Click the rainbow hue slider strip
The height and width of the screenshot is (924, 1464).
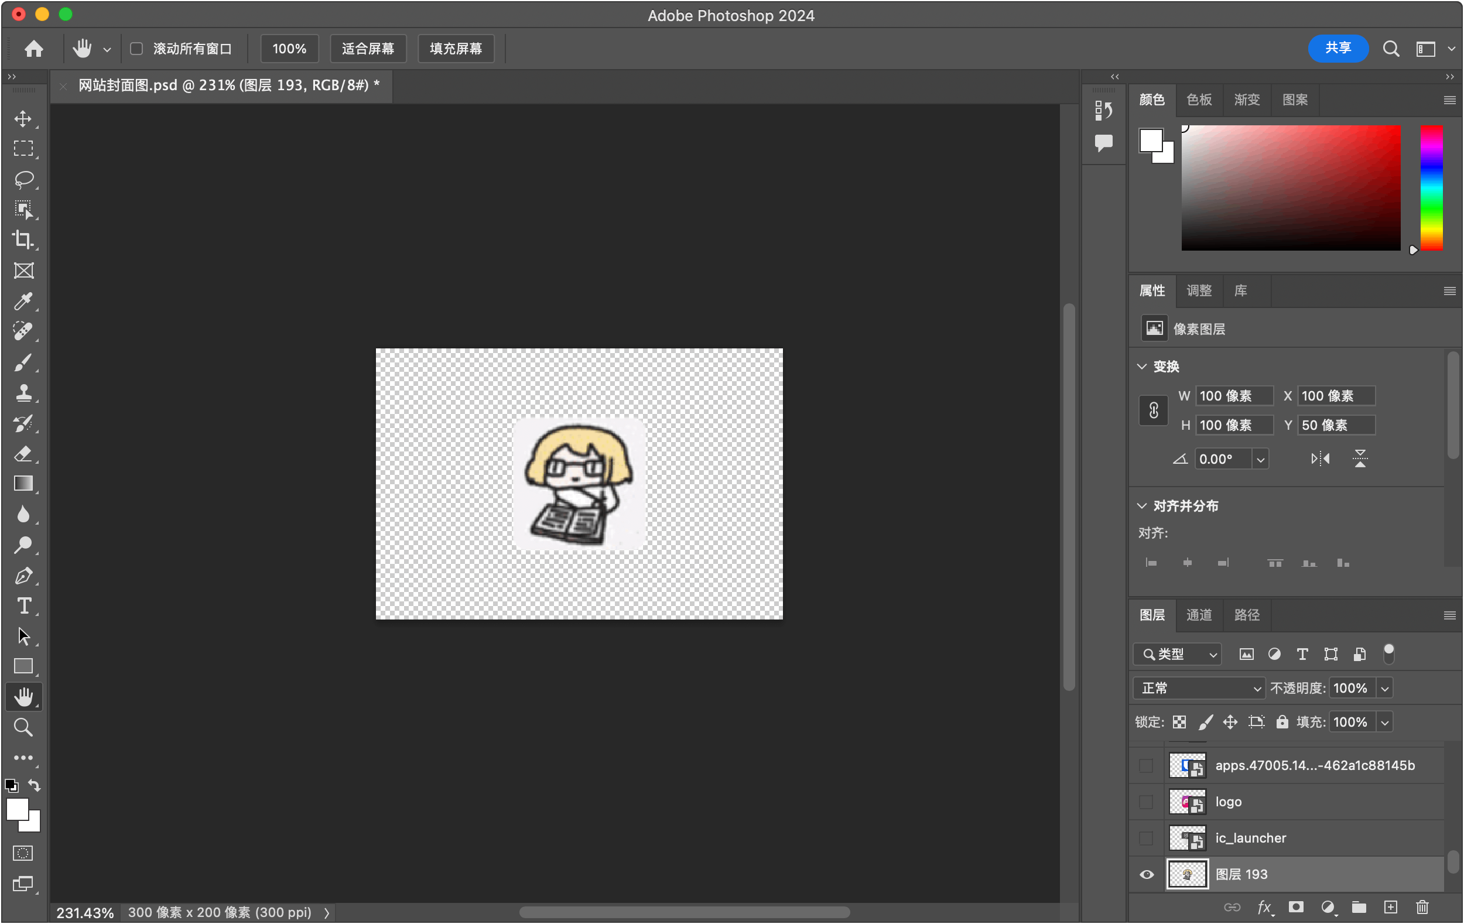coord(1431,187)
